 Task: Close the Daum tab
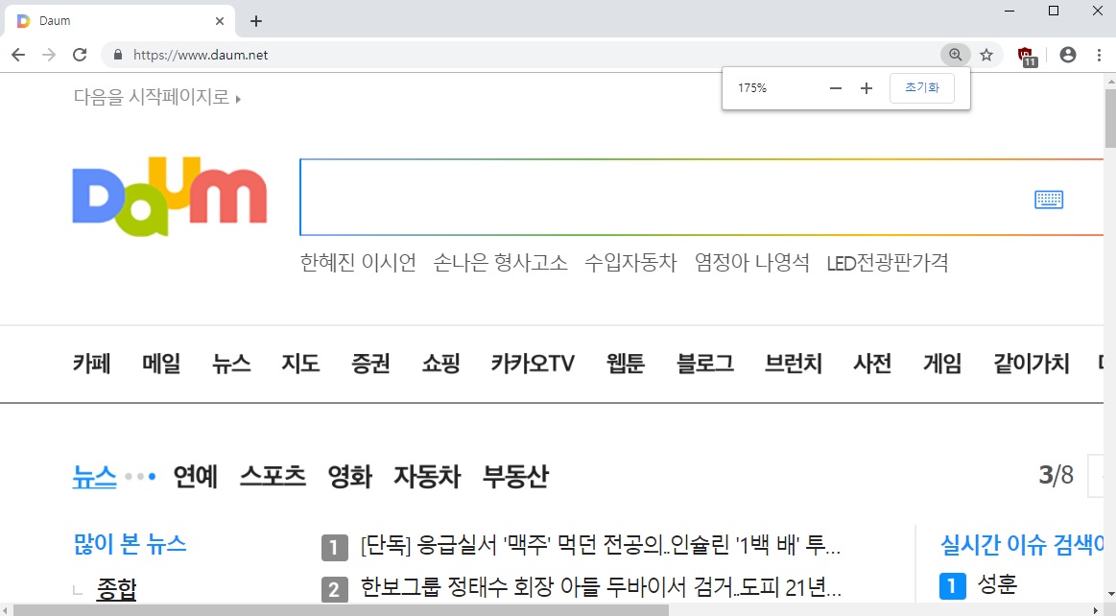click(x=220, y=20)
